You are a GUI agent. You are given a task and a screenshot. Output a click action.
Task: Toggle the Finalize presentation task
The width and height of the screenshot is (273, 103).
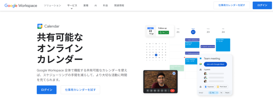pyautogui.click(x=192, y=53)
